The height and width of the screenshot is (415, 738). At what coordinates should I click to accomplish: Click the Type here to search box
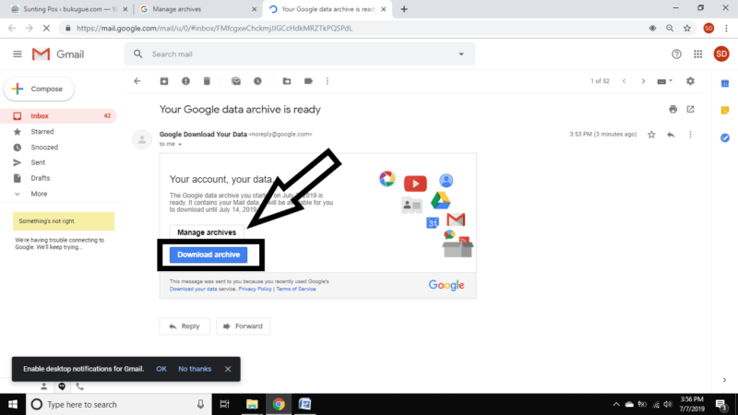pos(119,404)
